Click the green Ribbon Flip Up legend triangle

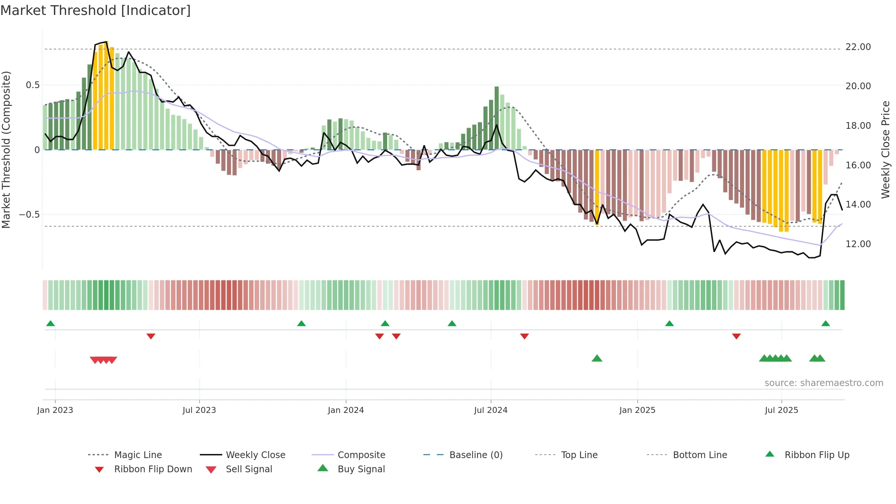(x=770, y=454)
